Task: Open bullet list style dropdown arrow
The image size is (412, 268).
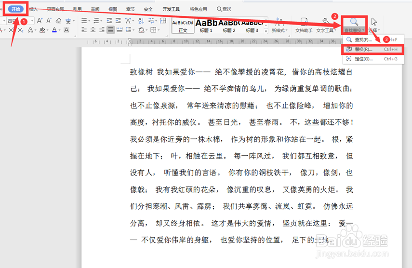Action: (x=89, y=21)
